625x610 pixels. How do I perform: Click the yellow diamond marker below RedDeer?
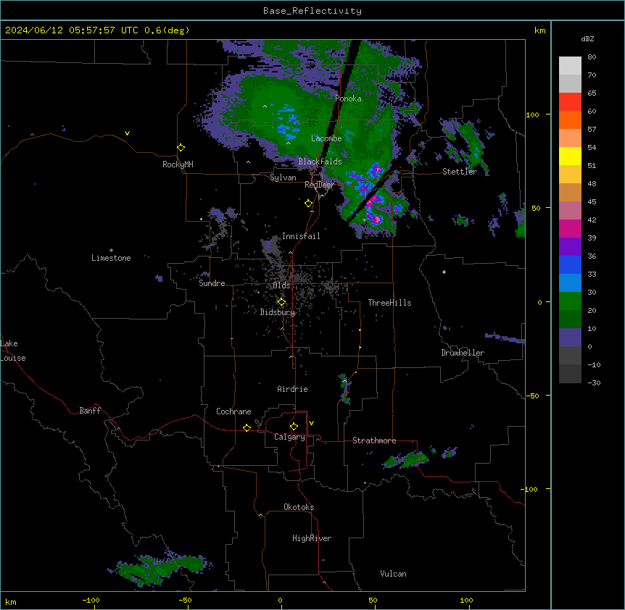(x=308, y=204)
